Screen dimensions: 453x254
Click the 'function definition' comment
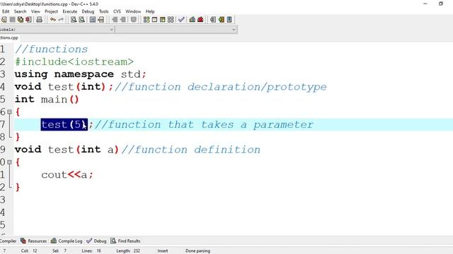pos(191,150)
